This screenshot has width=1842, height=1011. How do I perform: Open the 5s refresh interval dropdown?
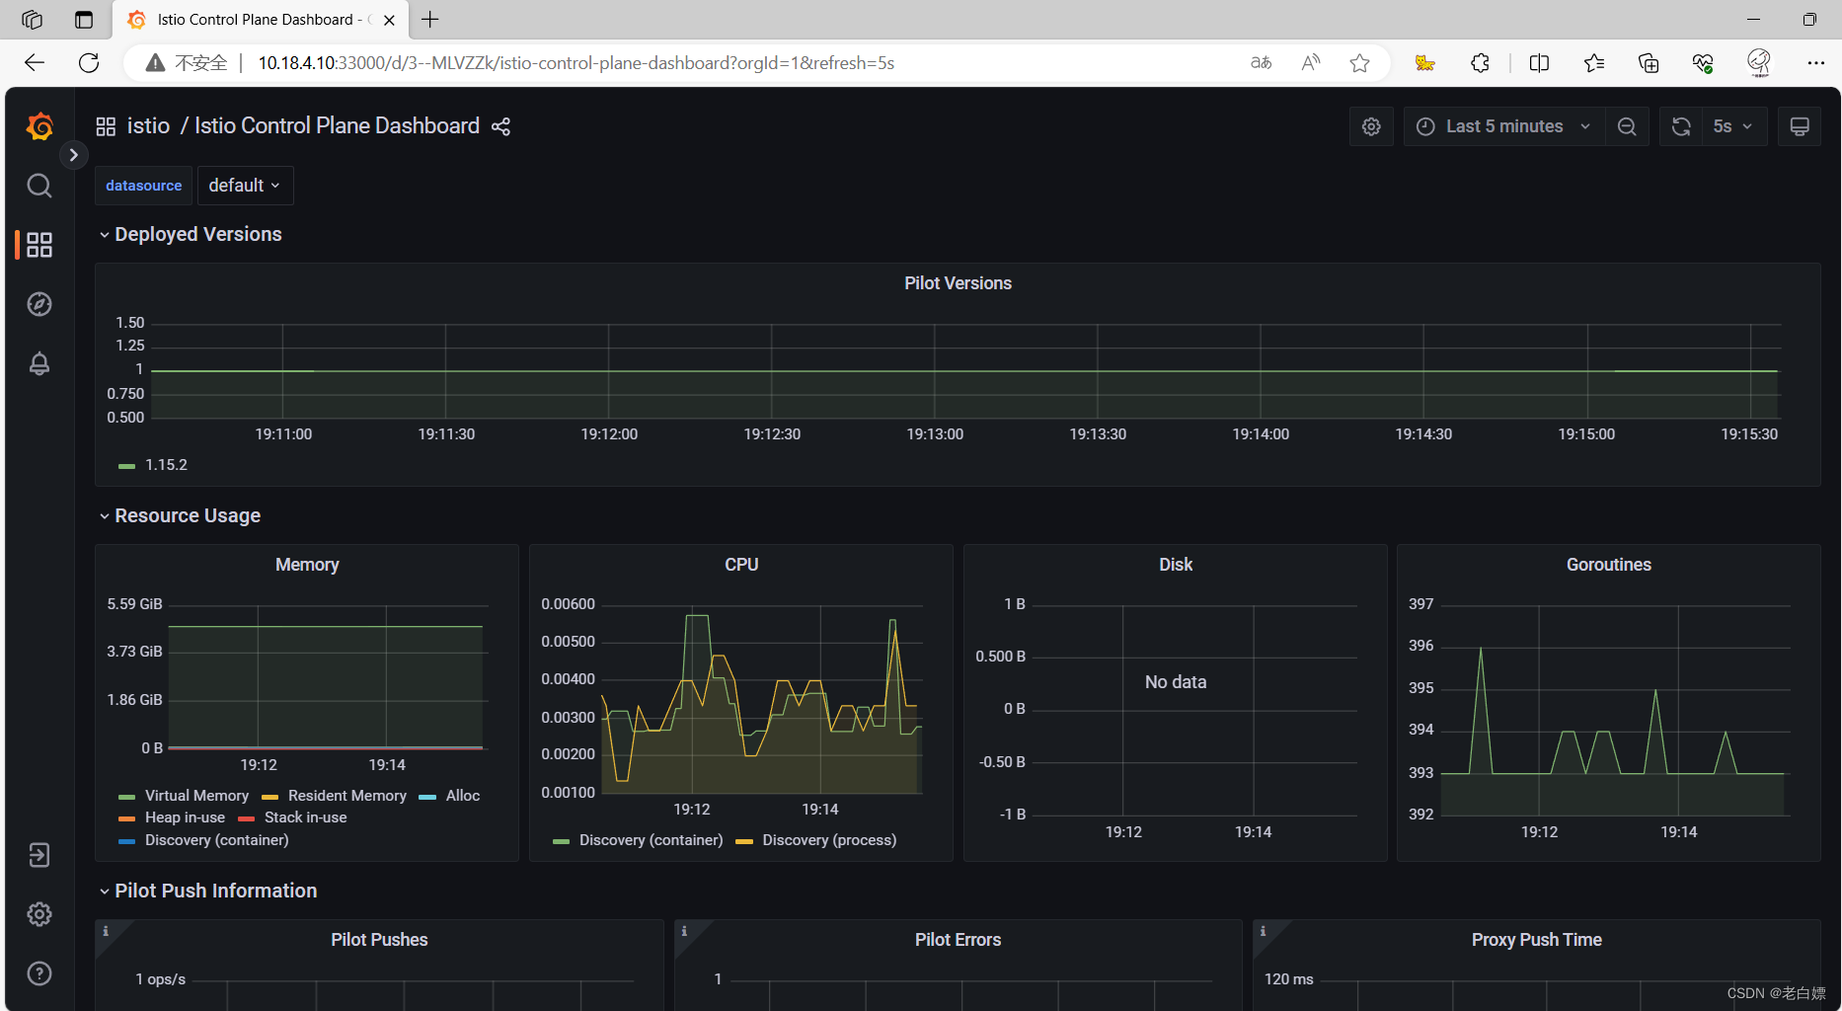(x=1733, y=126)
